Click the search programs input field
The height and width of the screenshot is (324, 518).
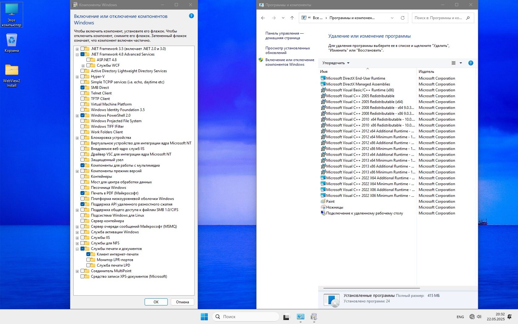(438, 18)
